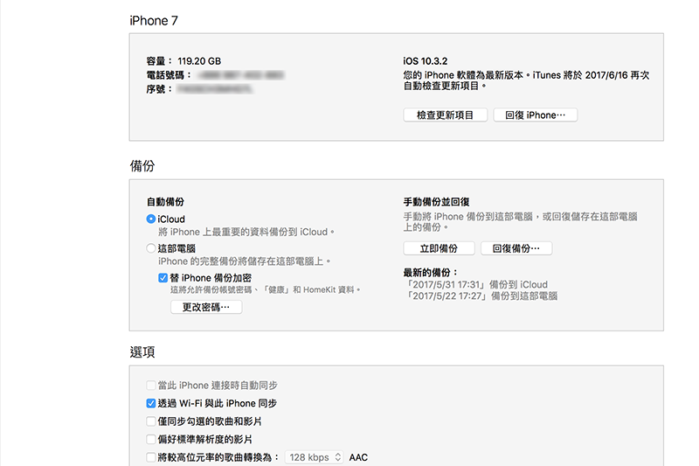This screenshot has width=699, height=466.
Task: Enable the 僅同步勾選的歌曲和影片 checkbox
Action: click(x=151, y=421)
